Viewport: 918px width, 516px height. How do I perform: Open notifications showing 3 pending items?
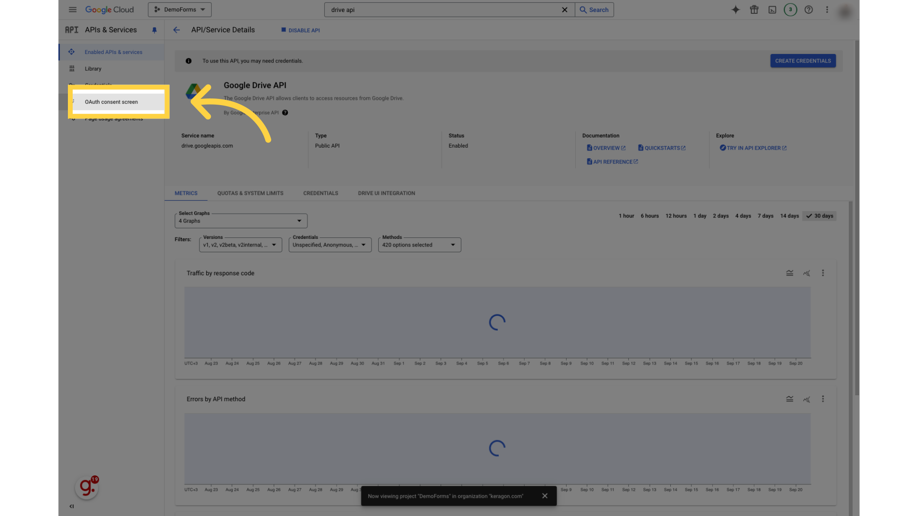(790, 10)
